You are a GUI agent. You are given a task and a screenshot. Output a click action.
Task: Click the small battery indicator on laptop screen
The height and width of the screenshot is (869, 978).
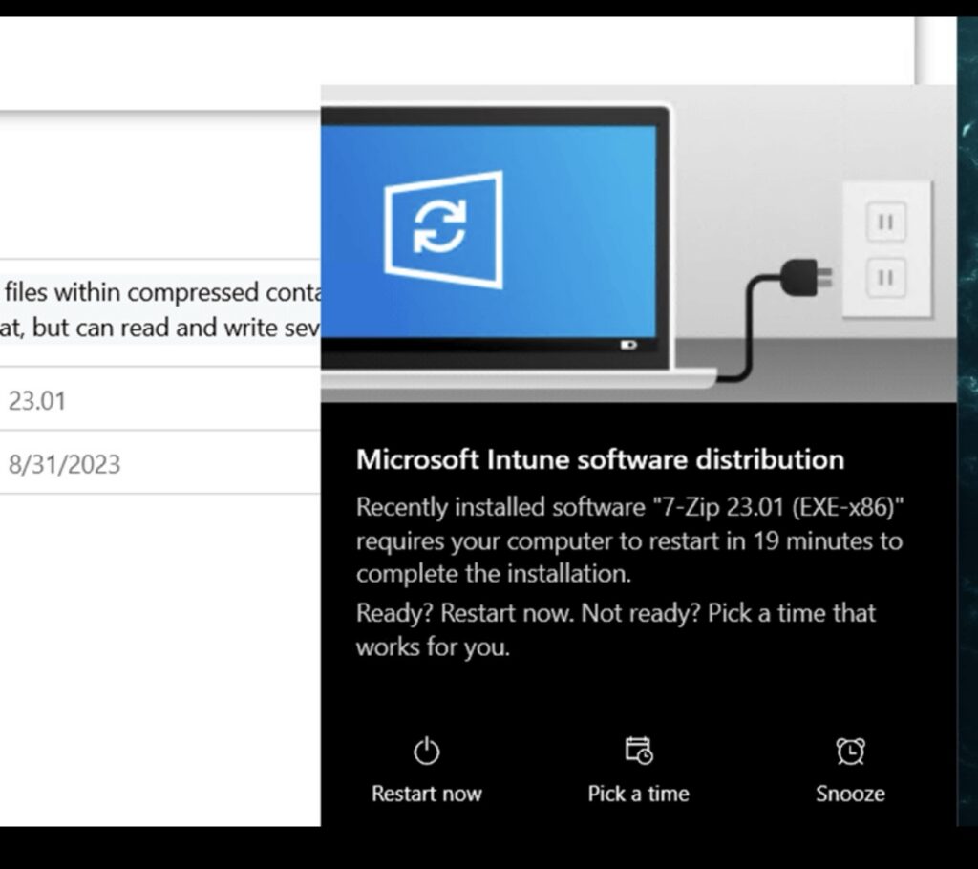pos(628,346)
